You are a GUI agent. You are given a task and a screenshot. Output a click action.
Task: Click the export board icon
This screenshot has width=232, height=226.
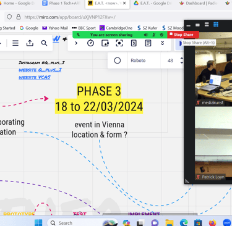(30, 43)
